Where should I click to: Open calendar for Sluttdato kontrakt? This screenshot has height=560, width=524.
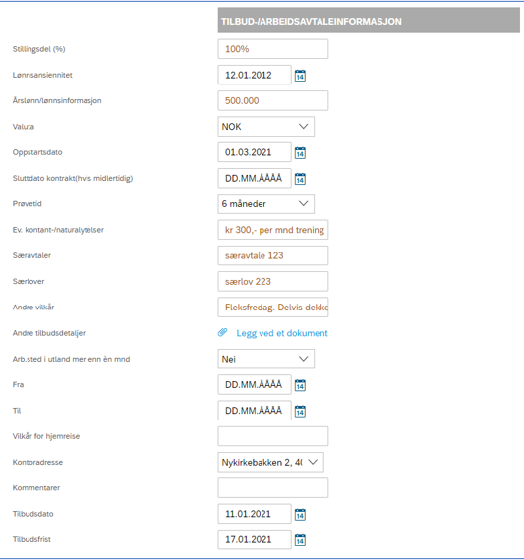[300, 179]
